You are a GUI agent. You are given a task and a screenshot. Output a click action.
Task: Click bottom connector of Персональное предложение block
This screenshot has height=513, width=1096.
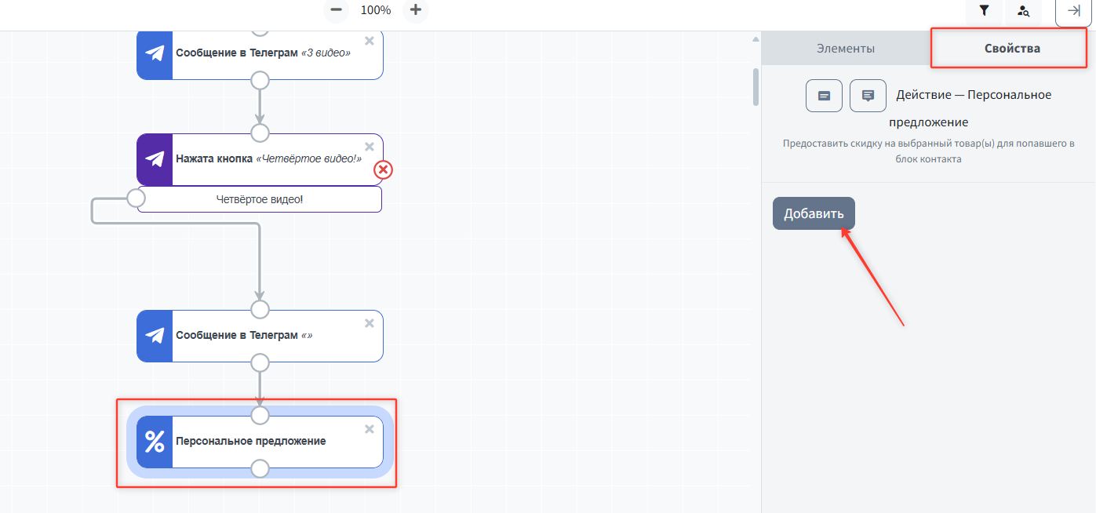tap(260, 469)
